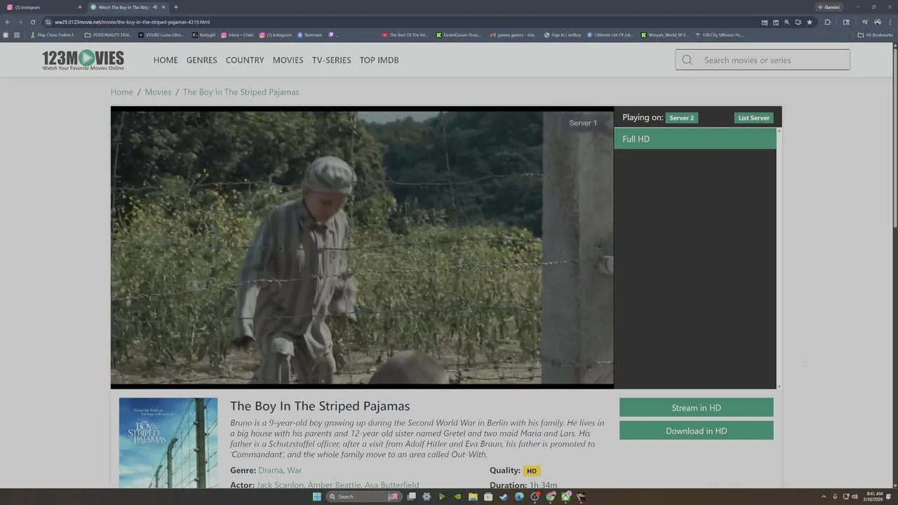
Task: Open the TOP IMDB page
Action: 379,60
